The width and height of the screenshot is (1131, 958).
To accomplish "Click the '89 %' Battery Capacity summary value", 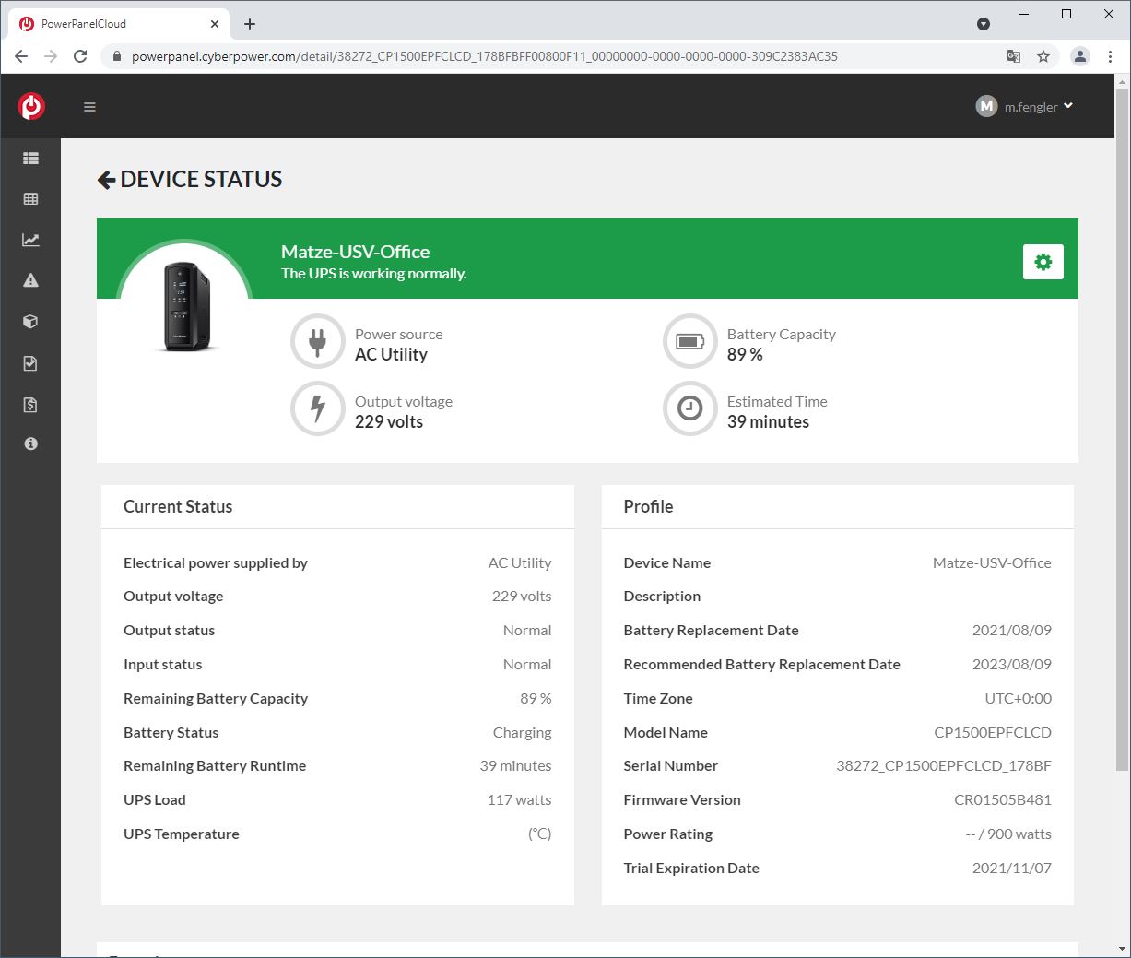I will 745,355.
